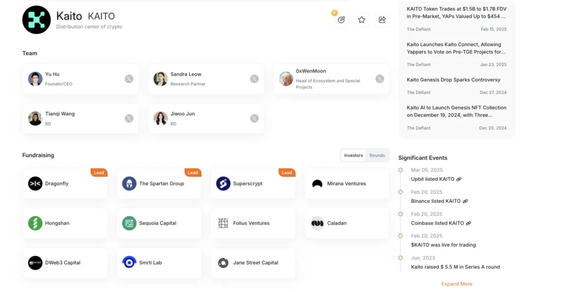This screenshot has width=563, height=292.
Task: Click the Hongshan green logo
Action: click(x=35, y=223)
